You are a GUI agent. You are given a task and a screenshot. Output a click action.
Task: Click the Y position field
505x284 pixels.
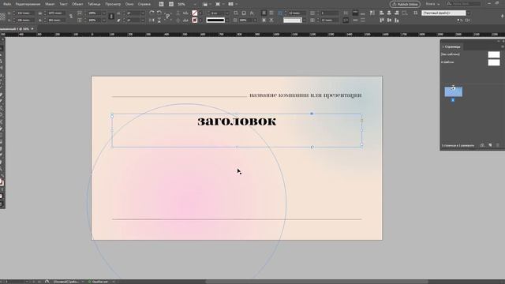25,21
